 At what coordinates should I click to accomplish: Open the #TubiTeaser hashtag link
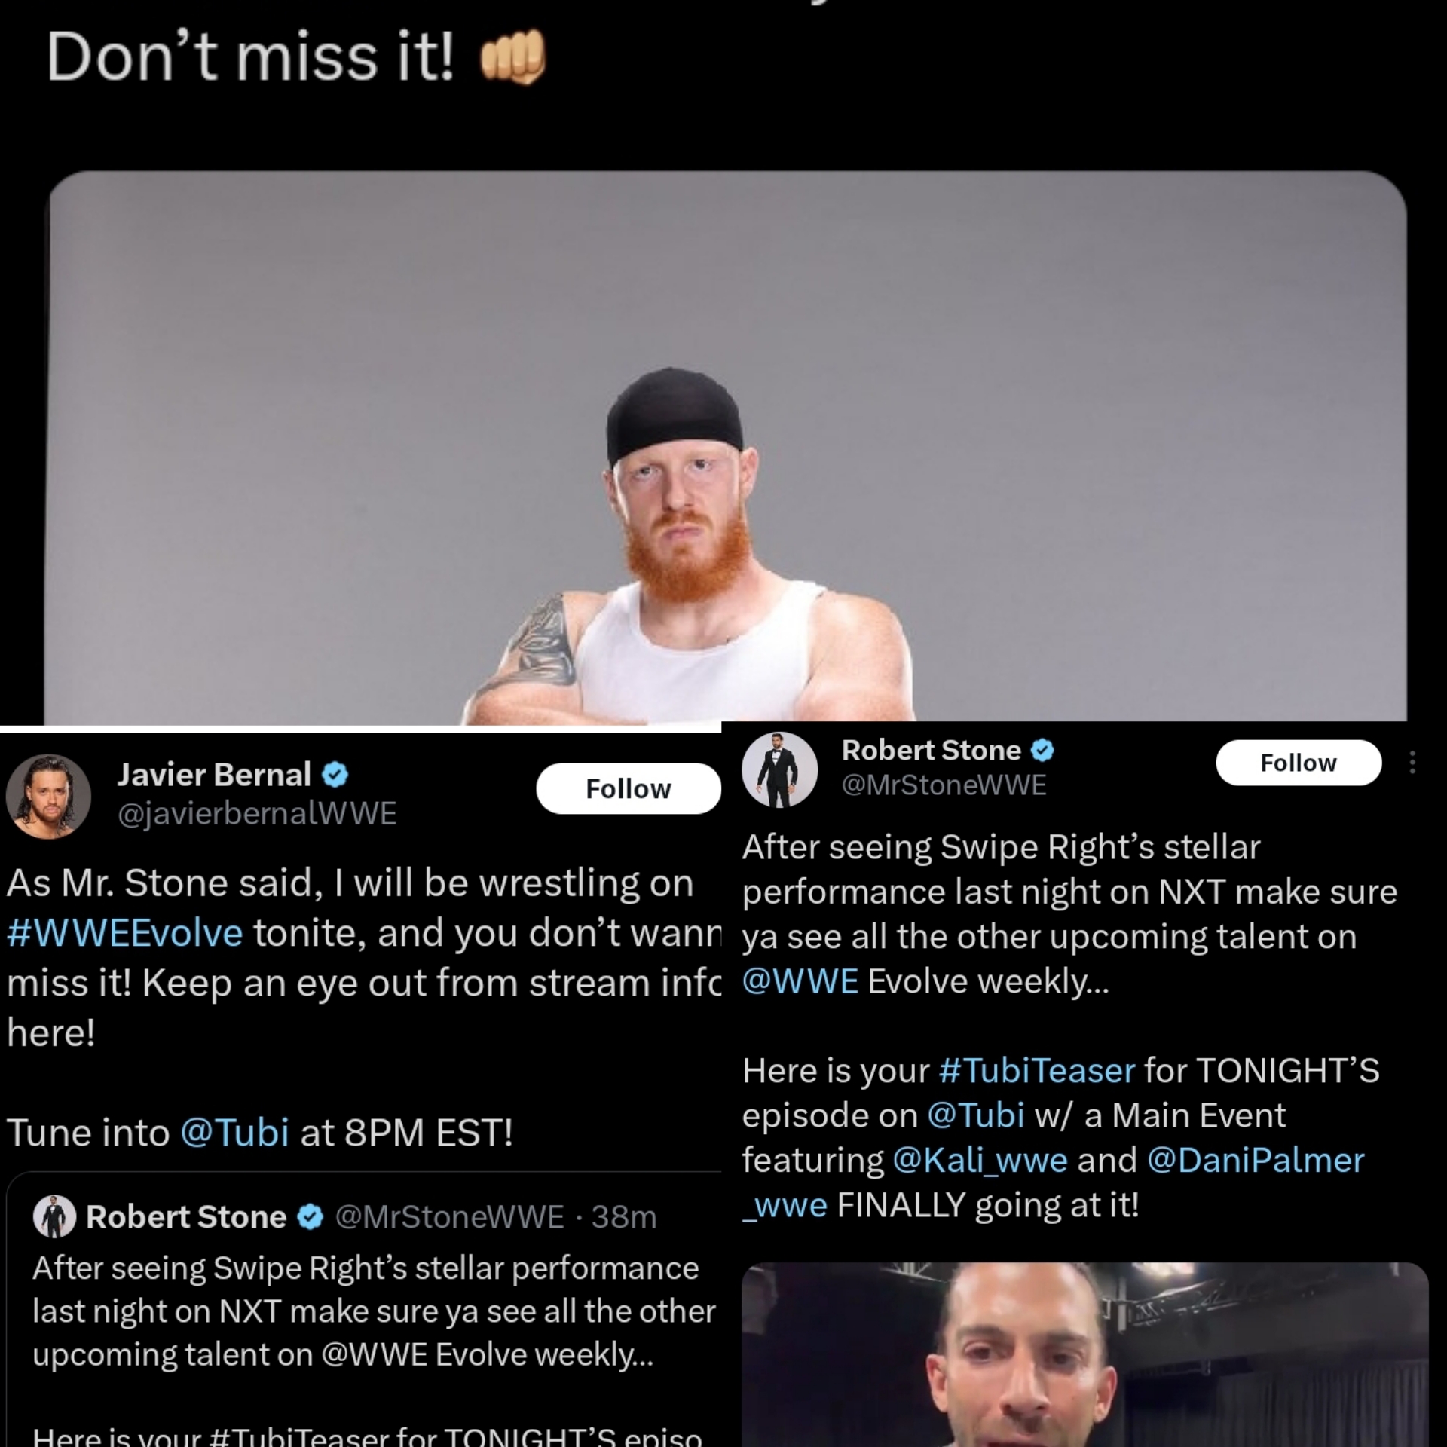pyautogui.click(x=1037, y=1071)
